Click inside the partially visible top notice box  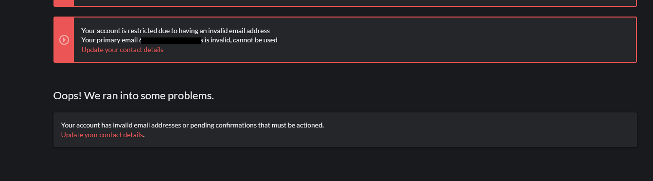tap(355, 2)
